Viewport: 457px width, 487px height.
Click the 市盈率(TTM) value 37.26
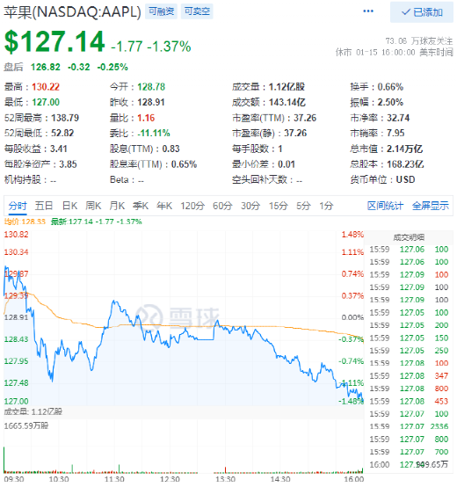[305, 118]
